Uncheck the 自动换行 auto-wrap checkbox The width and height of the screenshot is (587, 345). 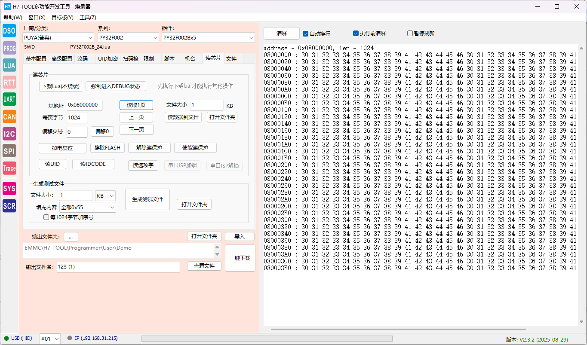pyautogui.click(x=306, y=34)
